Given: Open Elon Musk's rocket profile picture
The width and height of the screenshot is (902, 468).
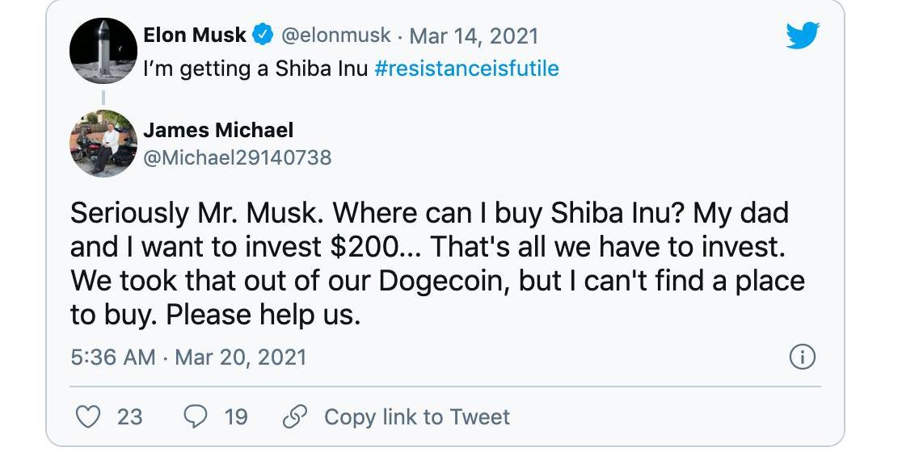Looking at the screenshot, I should [103, 51].
